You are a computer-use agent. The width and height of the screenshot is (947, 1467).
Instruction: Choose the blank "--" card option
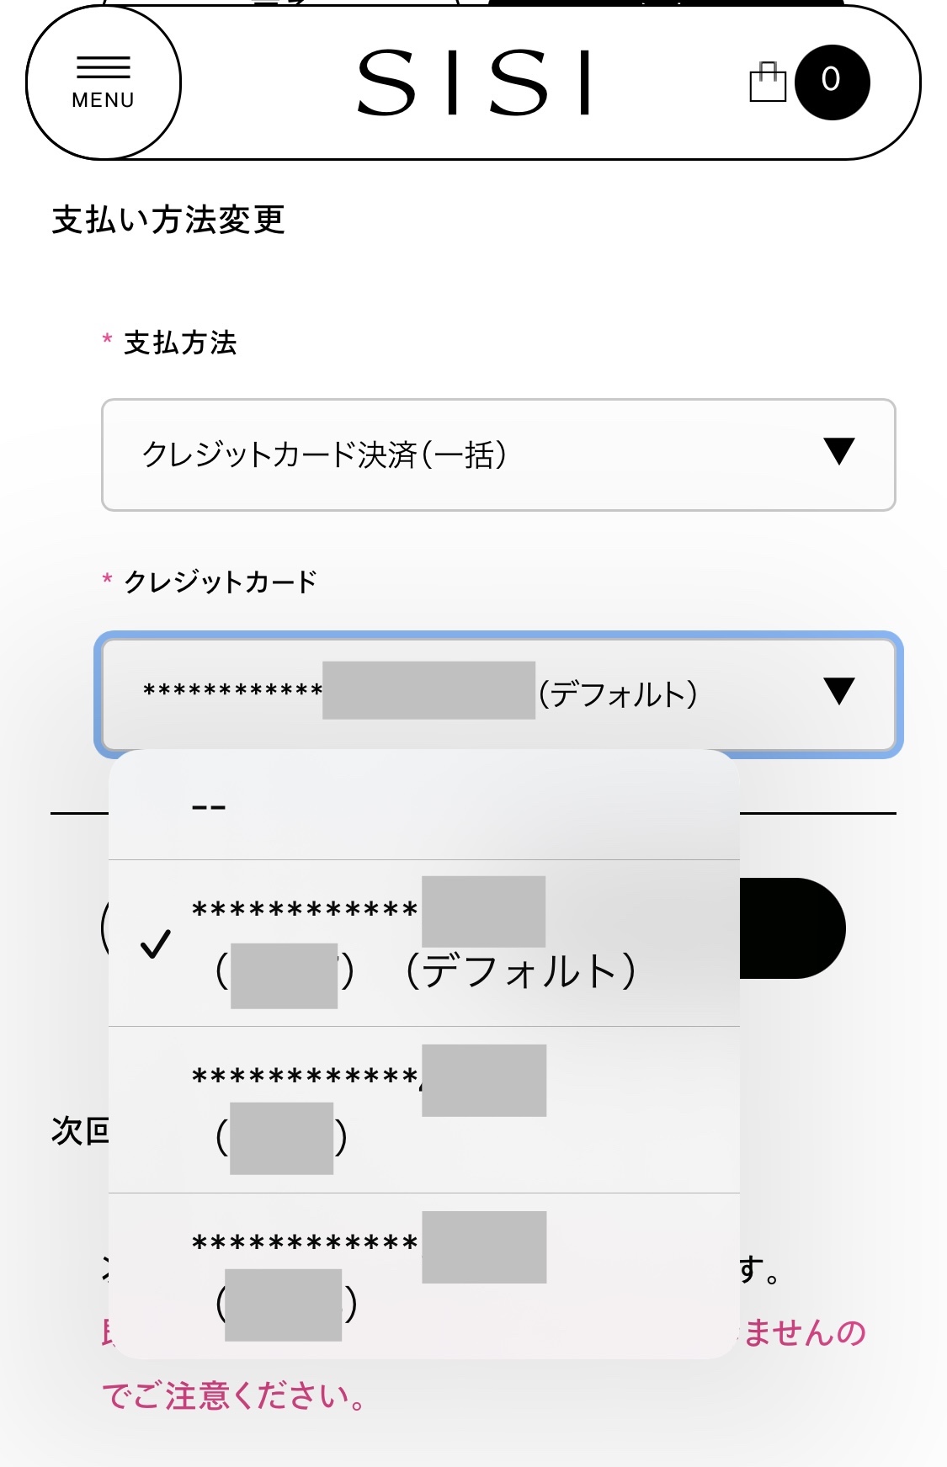(x=424, y=806)
